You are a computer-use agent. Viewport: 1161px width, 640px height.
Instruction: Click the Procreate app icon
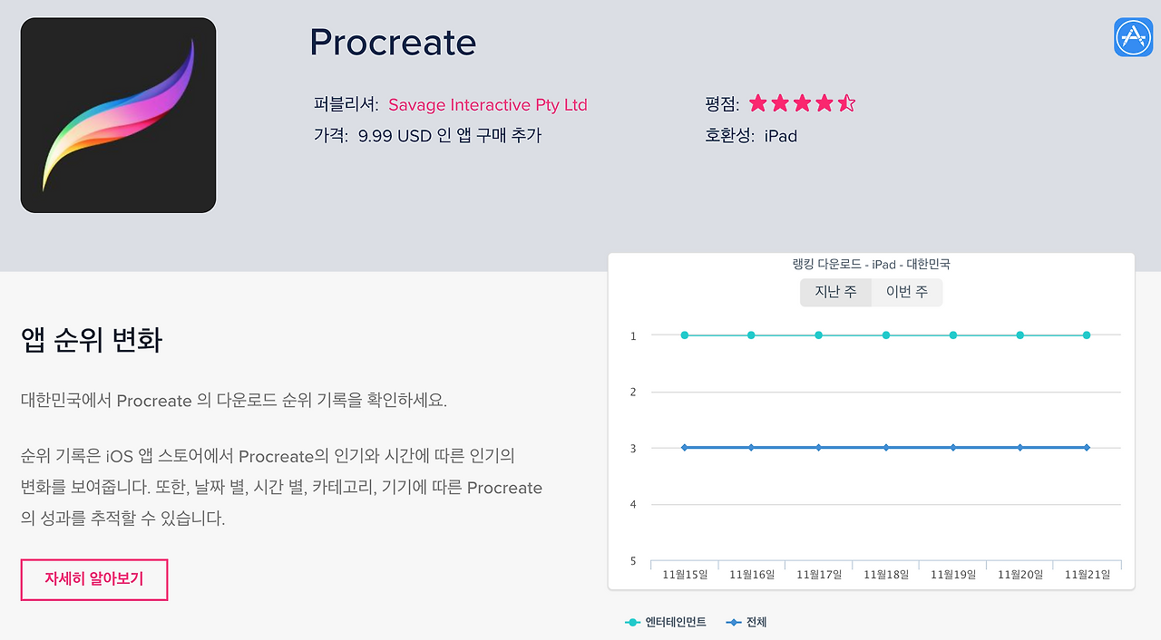tap(119, 115)
